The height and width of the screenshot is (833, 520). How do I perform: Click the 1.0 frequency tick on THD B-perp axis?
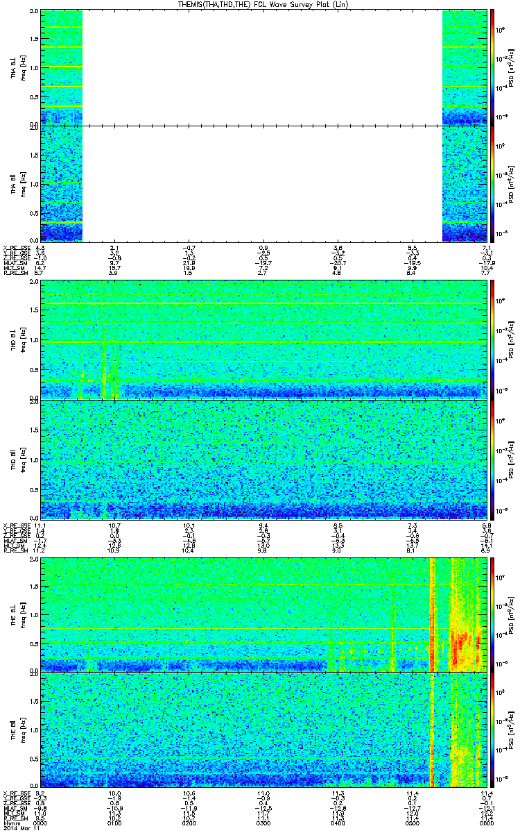pos(35,341)
